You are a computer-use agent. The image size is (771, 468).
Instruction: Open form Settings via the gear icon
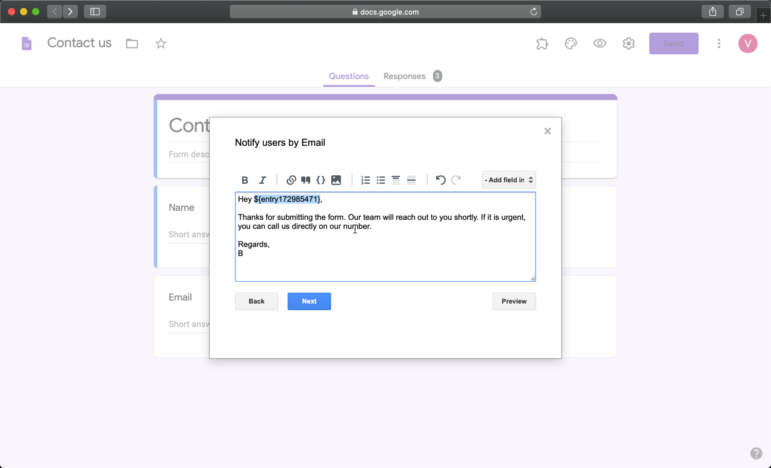628,43
